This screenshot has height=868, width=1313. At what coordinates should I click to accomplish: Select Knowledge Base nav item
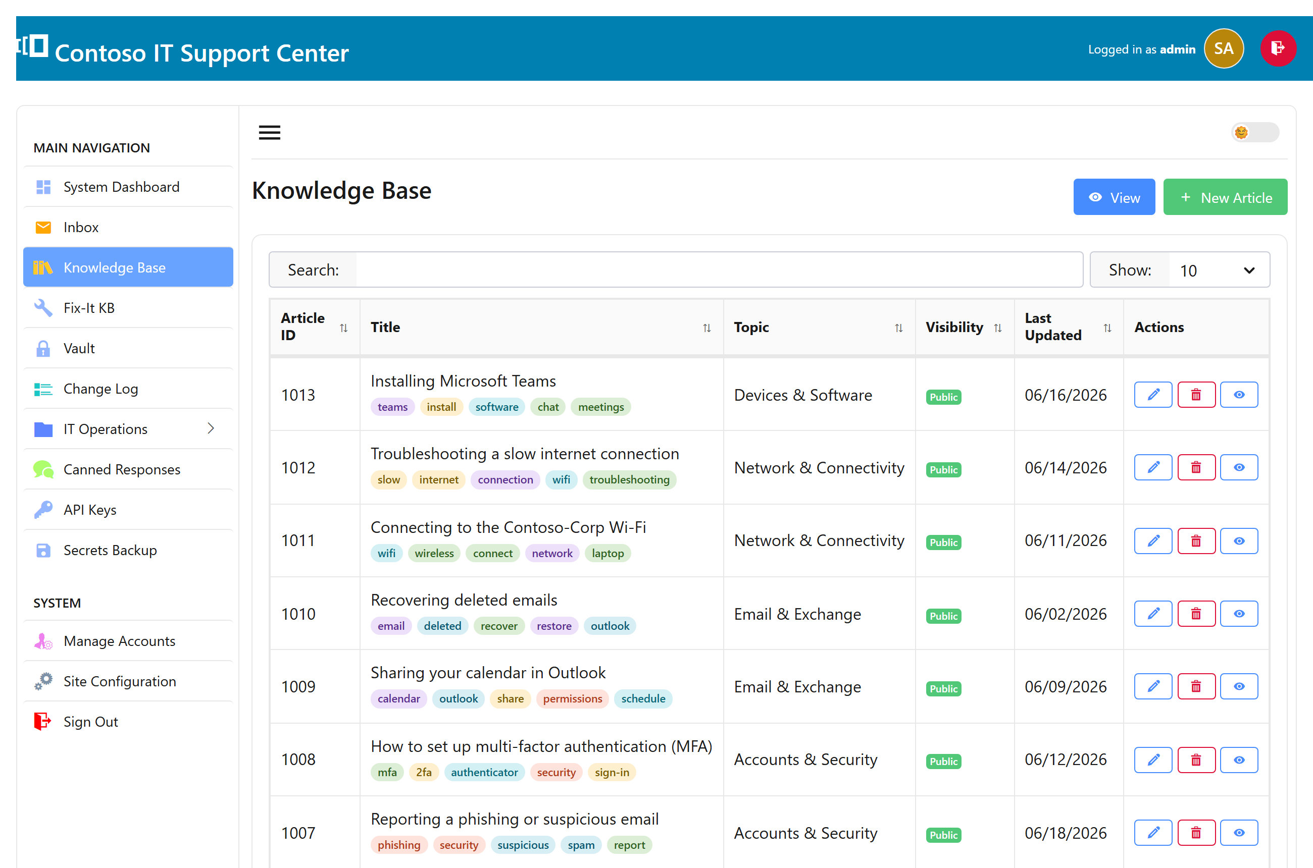pyautogui.click(x=128, y=267)
